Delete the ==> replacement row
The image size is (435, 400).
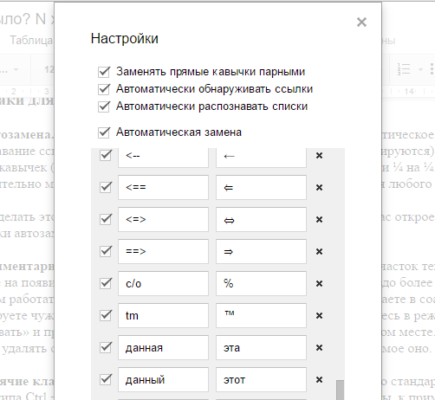click(319, 252)
